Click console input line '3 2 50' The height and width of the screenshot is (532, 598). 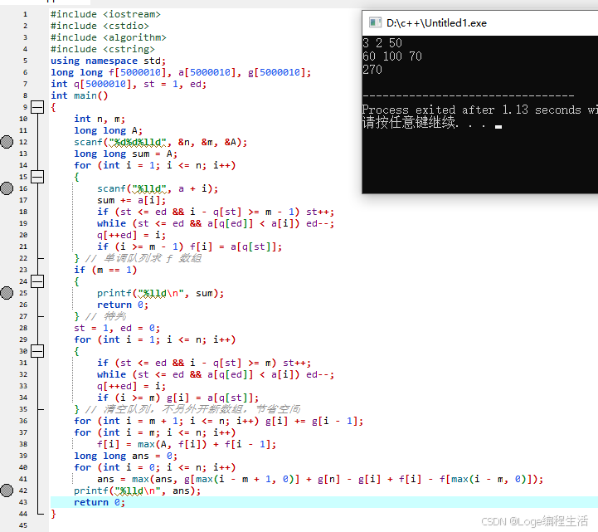point(382,43)
